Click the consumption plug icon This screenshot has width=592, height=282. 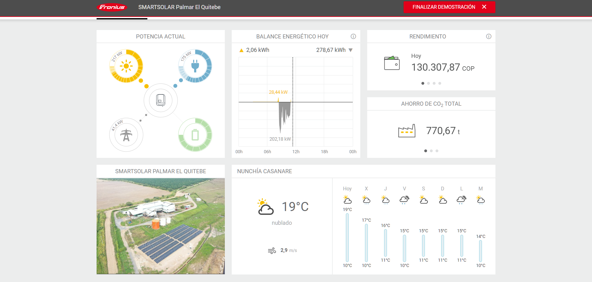[x=195, y=66]
